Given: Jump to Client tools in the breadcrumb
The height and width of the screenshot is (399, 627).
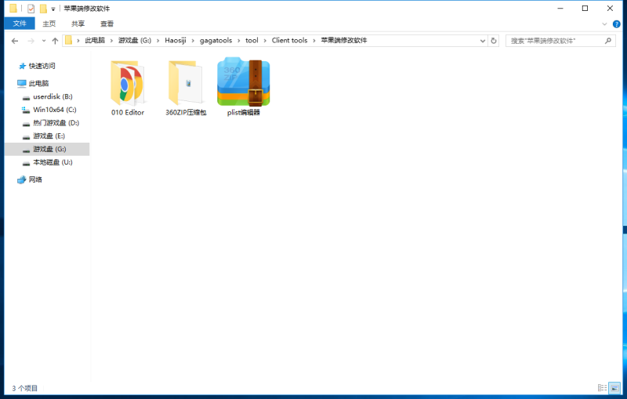Looking at the screenshot, I should click(x=289, y=41).
